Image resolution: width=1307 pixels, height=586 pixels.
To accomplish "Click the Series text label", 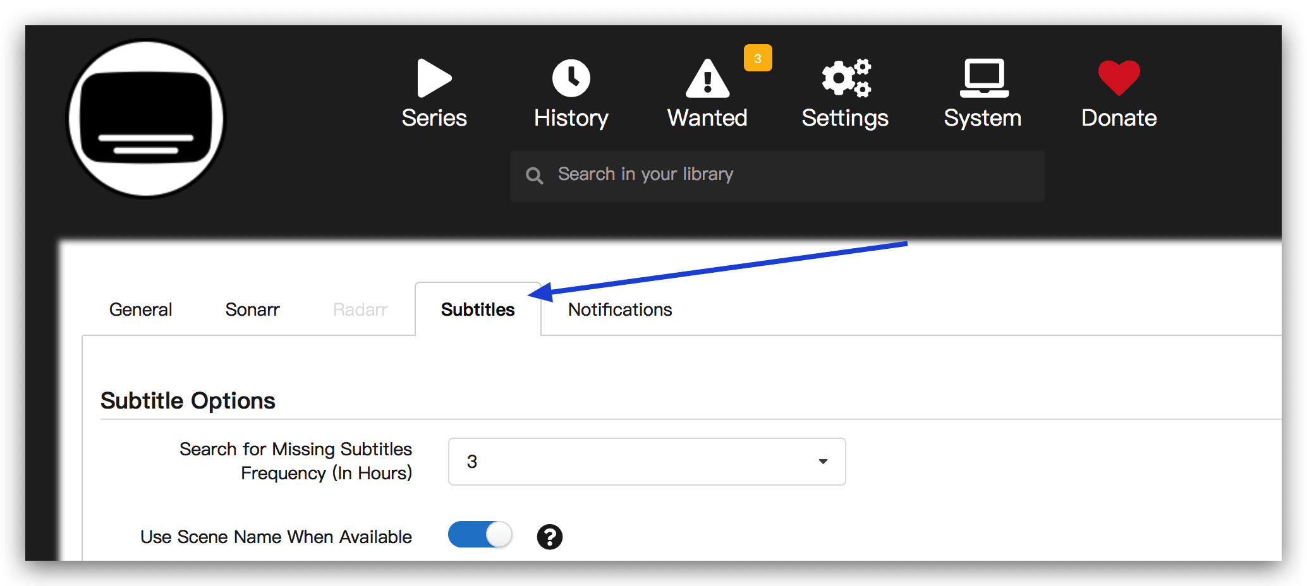I will [434, 118].
